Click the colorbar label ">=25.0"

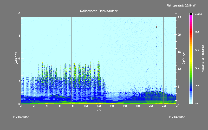198,14
